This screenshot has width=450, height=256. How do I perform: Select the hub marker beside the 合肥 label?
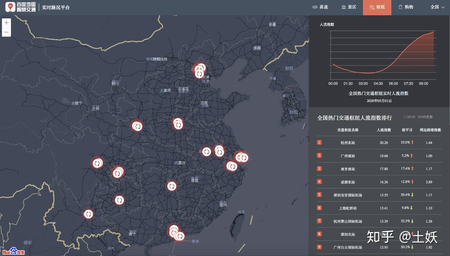click(207, 151)
